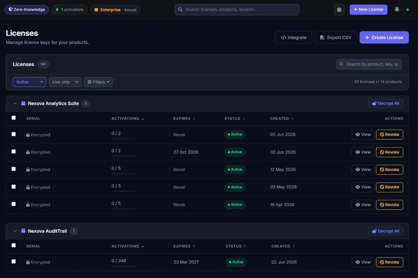The width and height of the screenshot is (418, 278).
Task: Collapse the Nexova Analytics Suite group
Action: click(x=15, y=103)
